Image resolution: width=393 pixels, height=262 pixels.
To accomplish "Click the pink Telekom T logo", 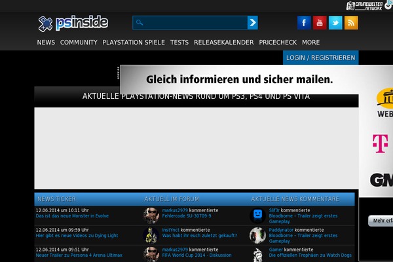I will pyautogui.click(x=380, y=143).
